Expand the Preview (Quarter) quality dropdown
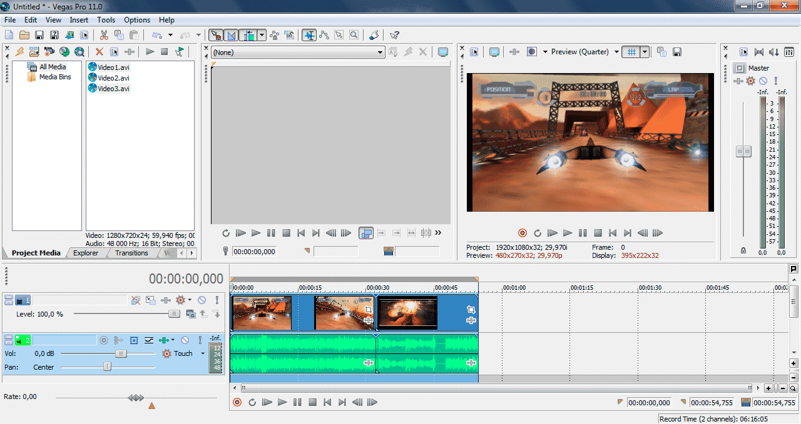The height and width of the screenshot is (424, 801). (616, 52)
